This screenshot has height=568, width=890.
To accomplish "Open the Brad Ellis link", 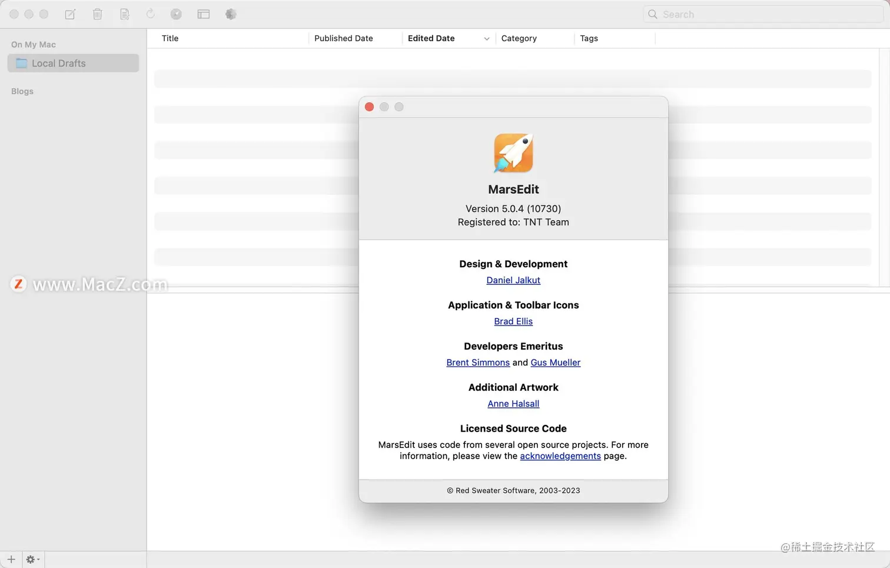I will [513, 321].
